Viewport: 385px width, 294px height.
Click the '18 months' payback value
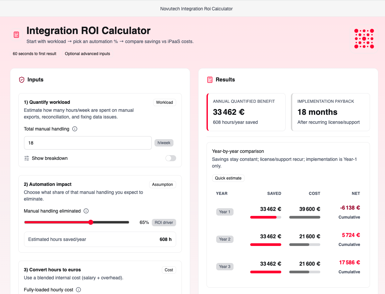pos(317,112)
